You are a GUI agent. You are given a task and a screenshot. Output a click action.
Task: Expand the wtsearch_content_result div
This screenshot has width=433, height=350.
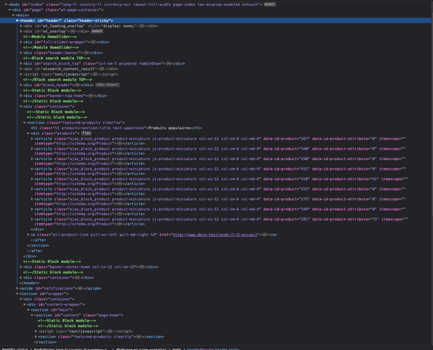pos(21,69)
